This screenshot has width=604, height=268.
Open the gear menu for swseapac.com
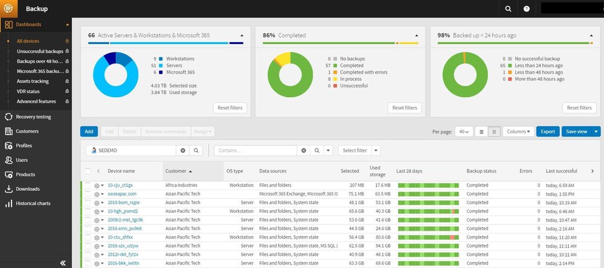click(99, 194)
